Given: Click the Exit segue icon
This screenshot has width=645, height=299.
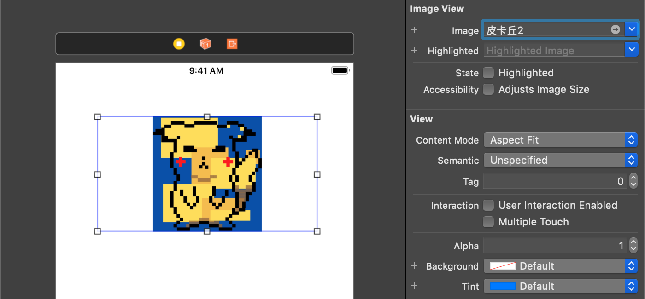Looking at the screenshot, I should (232, 44).
